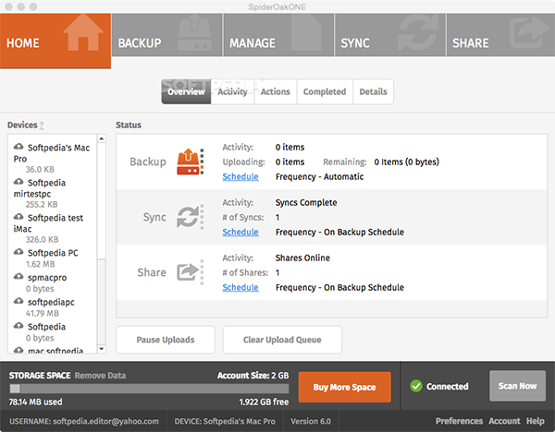Click cloud icon beside Softpedia PC
This screenshot has width=555, height=432.
[x=18, y=252]
